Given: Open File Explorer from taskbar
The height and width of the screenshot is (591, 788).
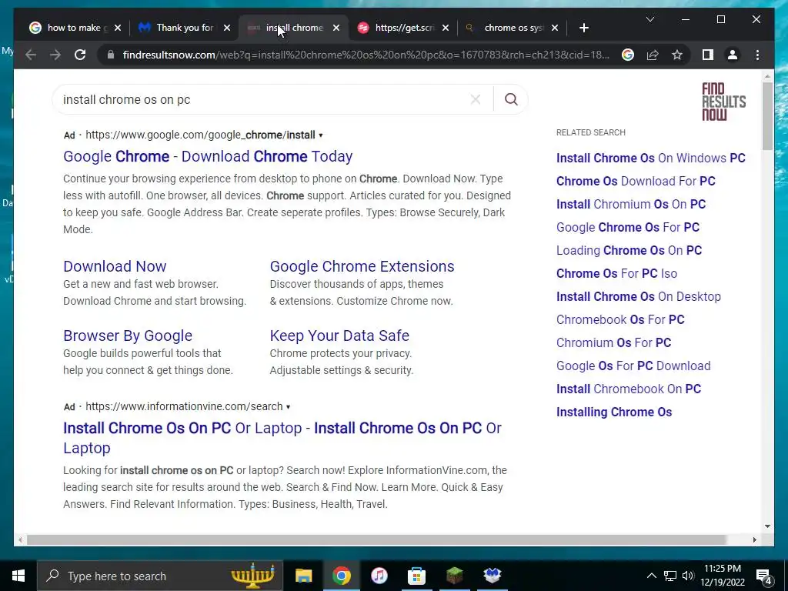Looking at the screenshot, I should click(303, 576).
